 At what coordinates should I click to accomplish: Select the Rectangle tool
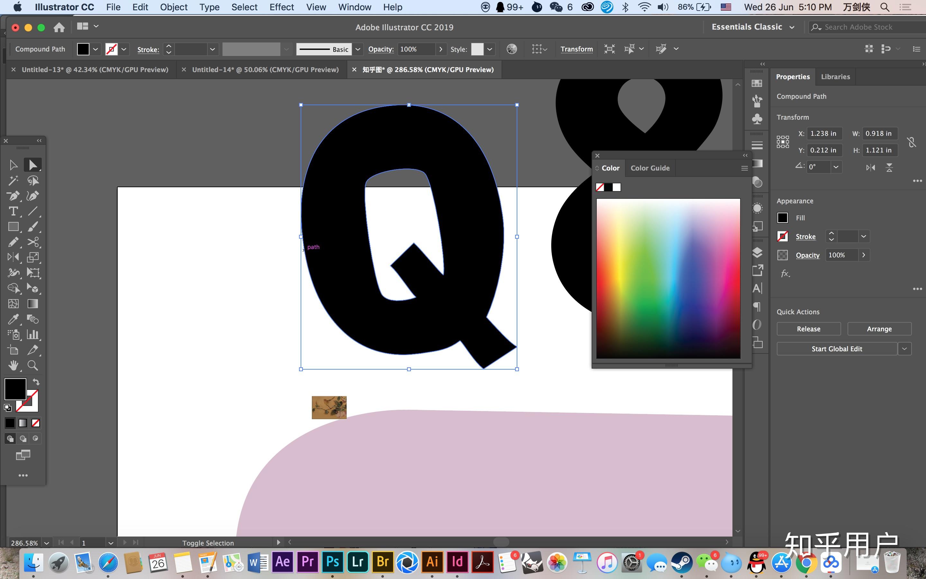(x=13, y=227)
